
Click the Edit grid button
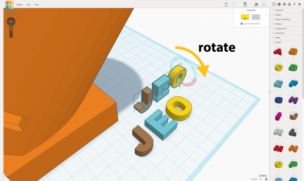tap(263, 176)
